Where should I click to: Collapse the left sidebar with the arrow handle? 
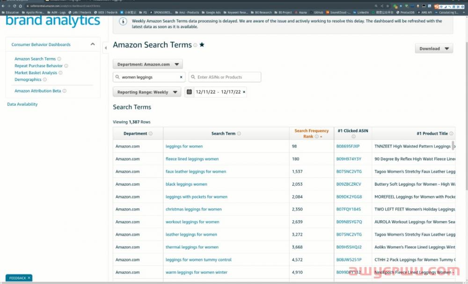tap(106, 48)
